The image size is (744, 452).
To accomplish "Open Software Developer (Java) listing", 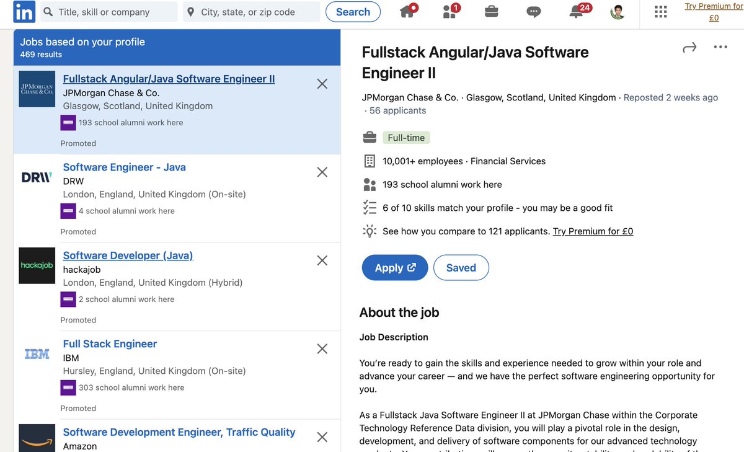I will 128,255.
